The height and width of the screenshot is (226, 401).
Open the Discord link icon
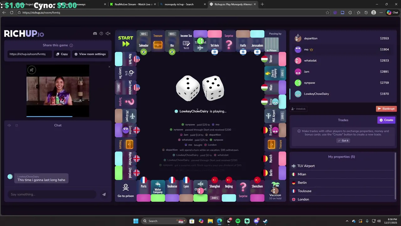(95, 34)
